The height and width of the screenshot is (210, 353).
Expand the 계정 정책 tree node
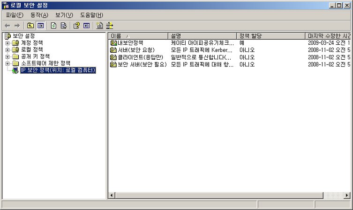pos(8,43)
